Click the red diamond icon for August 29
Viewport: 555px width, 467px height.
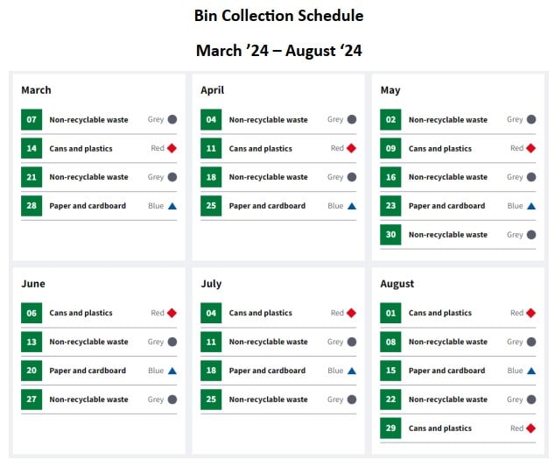[x=531, y=428]
